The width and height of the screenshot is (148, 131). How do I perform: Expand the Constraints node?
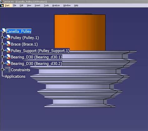point(2,69)
